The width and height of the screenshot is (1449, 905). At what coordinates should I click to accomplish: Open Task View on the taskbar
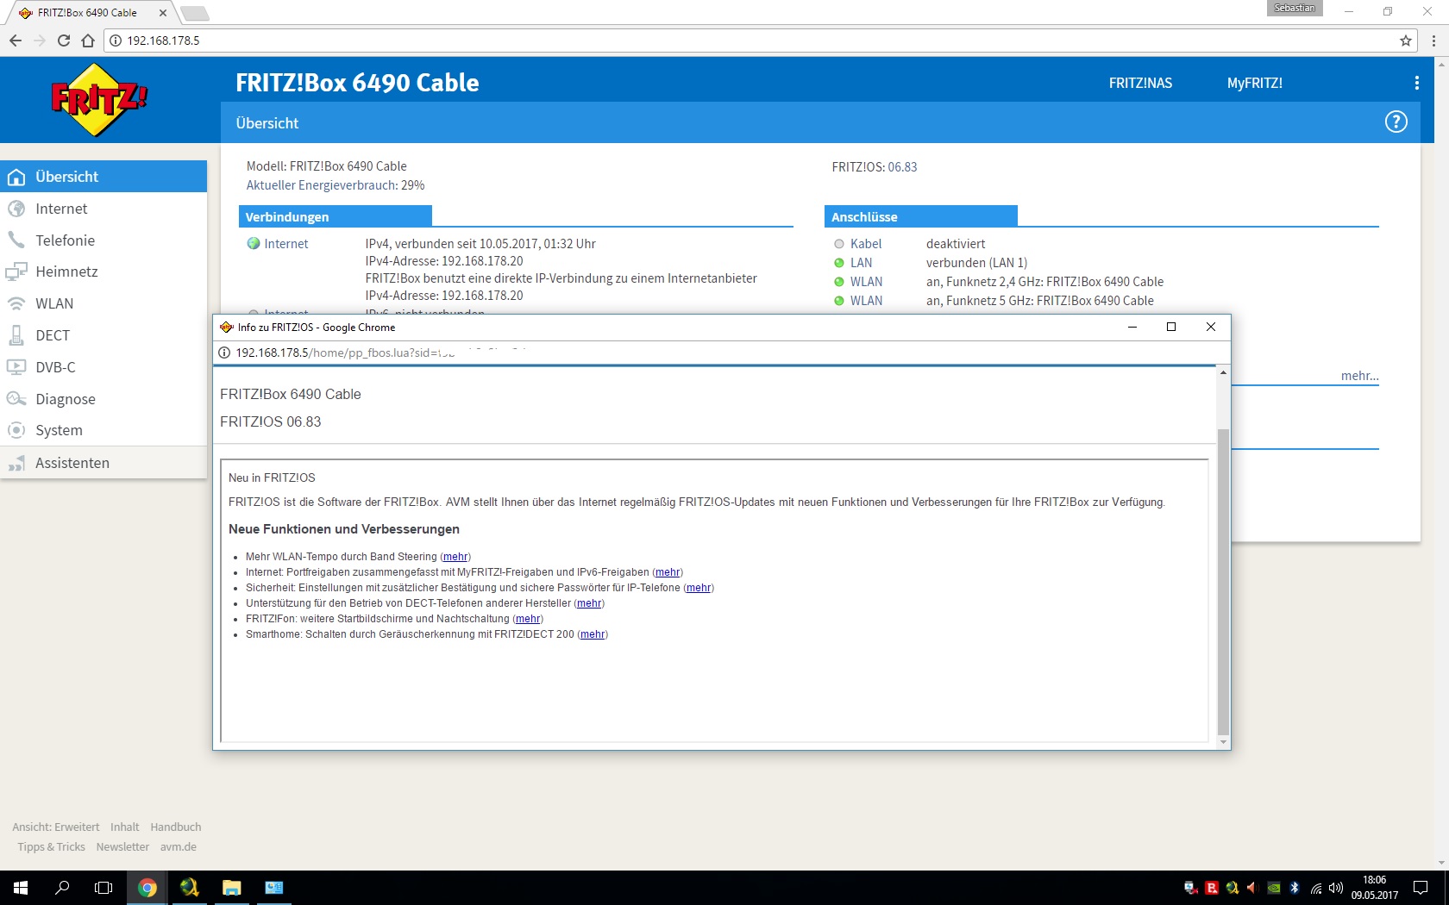103,888
